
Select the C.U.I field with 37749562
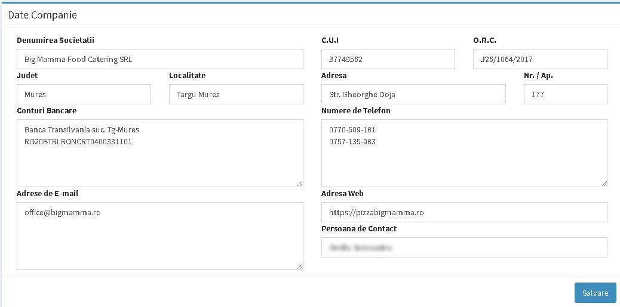388,59
